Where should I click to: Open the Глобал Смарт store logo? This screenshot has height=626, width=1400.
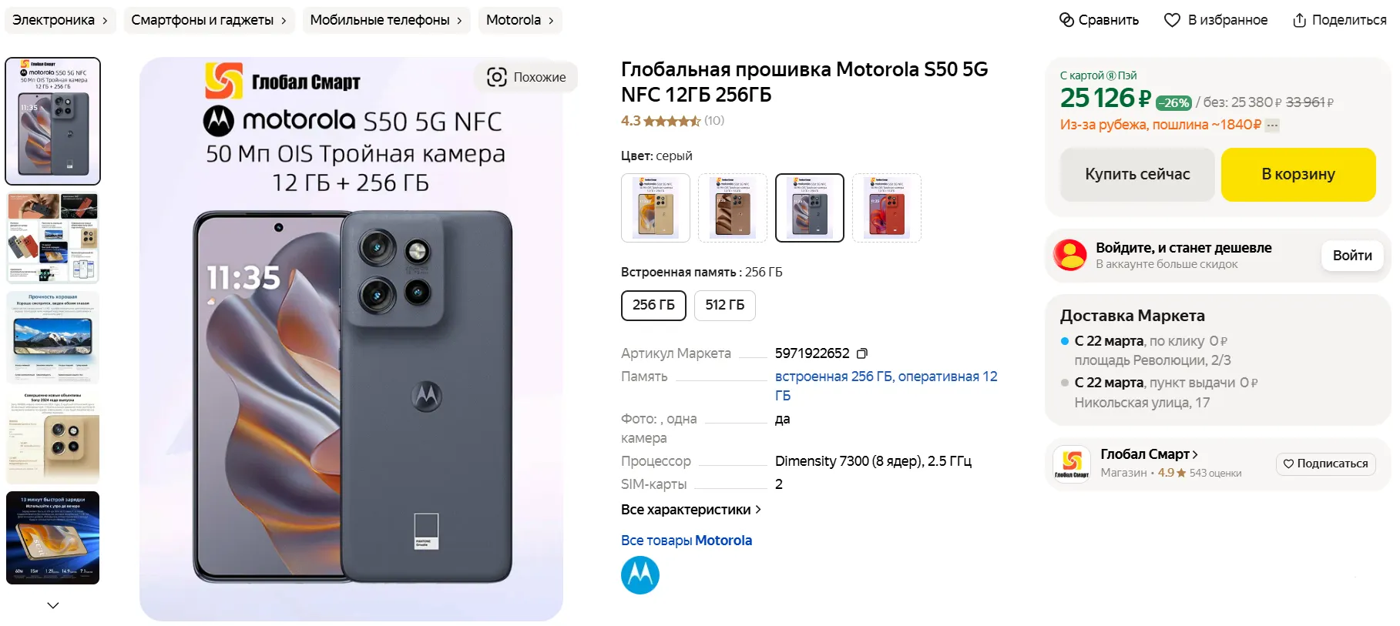(1072, 464)
